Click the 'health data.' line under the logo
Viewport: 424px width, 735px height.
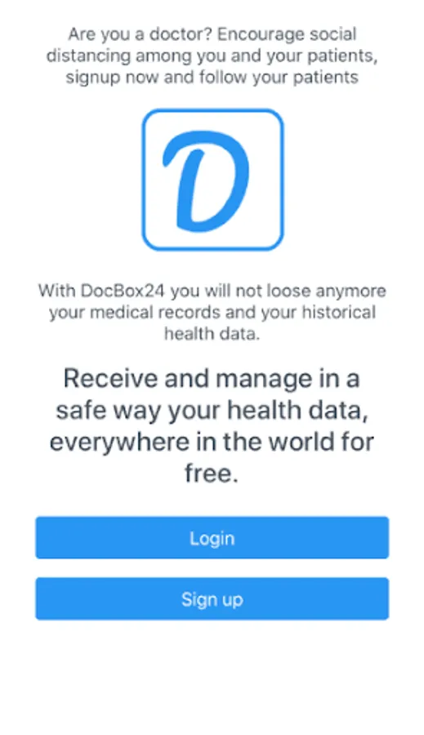coord(212,333)
